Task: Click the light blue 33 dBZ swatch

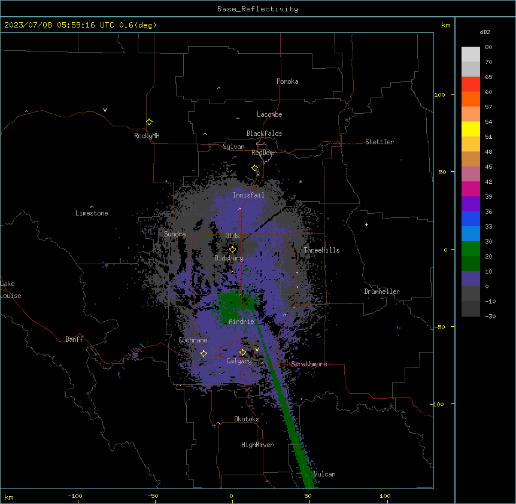Action: (471, 233)
